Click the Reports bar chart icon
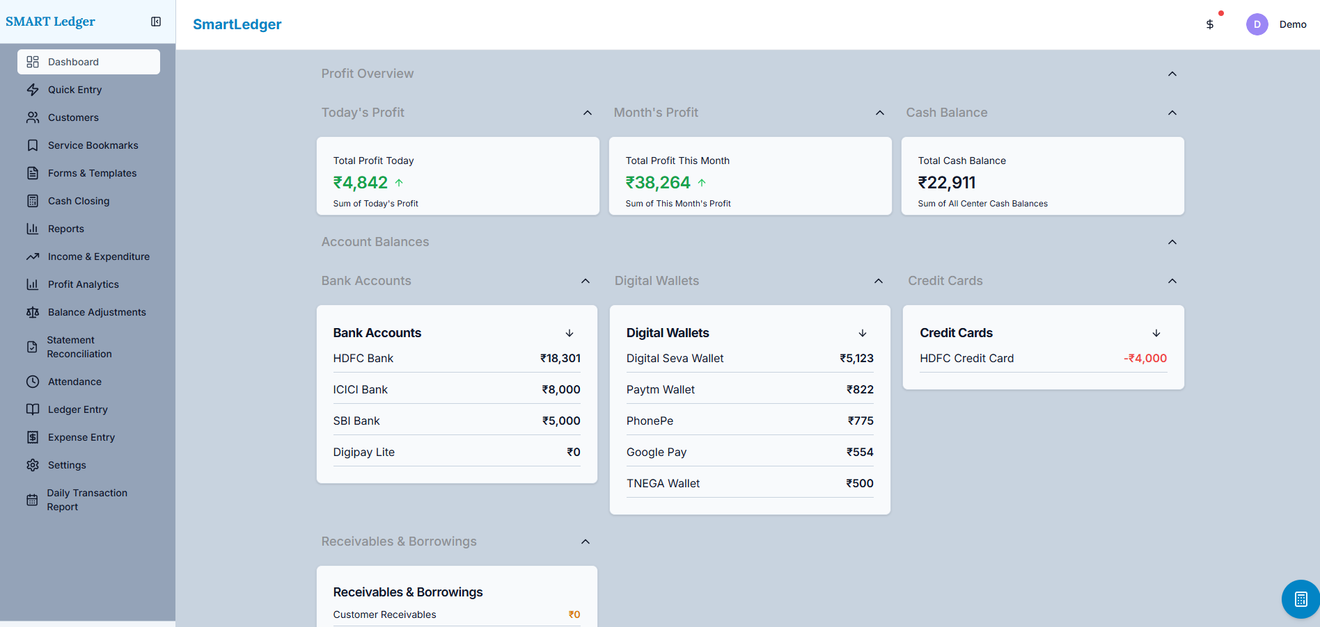Viewport: 1320px width, 627px height. pos(33,229)
